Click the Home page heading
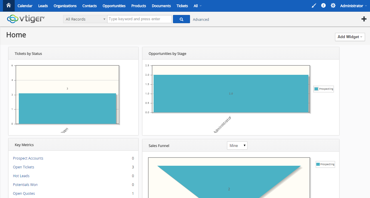370x198 pixels. tap(16, 35)
